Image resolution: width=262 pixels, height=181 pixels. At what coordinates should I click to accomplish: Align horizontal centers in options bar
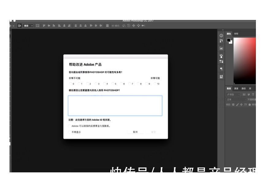pos(64,25)
